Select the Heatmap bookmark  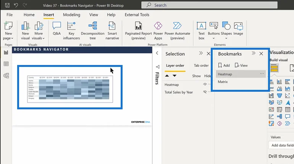tap(241, 74)
